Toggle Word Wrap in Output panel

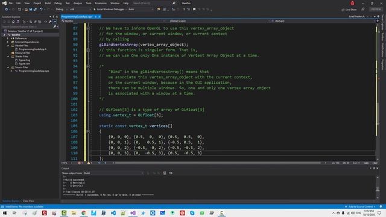point(171,173)
